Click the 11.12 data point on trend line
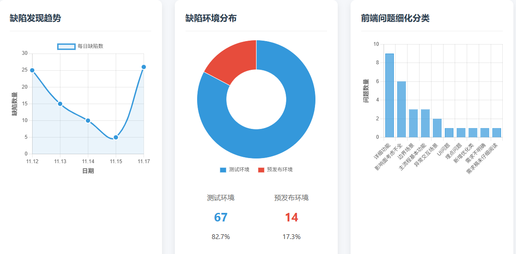 (32, 70)
